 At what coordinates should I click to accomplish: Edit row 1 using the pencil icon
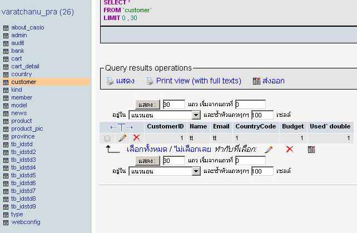tap(122, 138)
